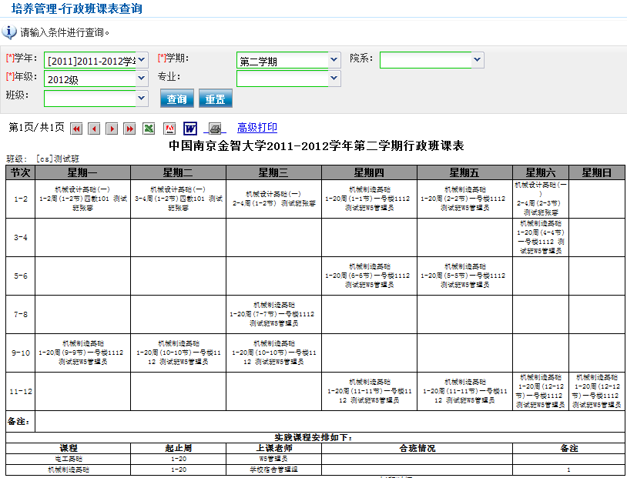Open the 学年 academic year dropdown
The height and width of the screenshot is (478, 627).
click(x=142, y=60)
